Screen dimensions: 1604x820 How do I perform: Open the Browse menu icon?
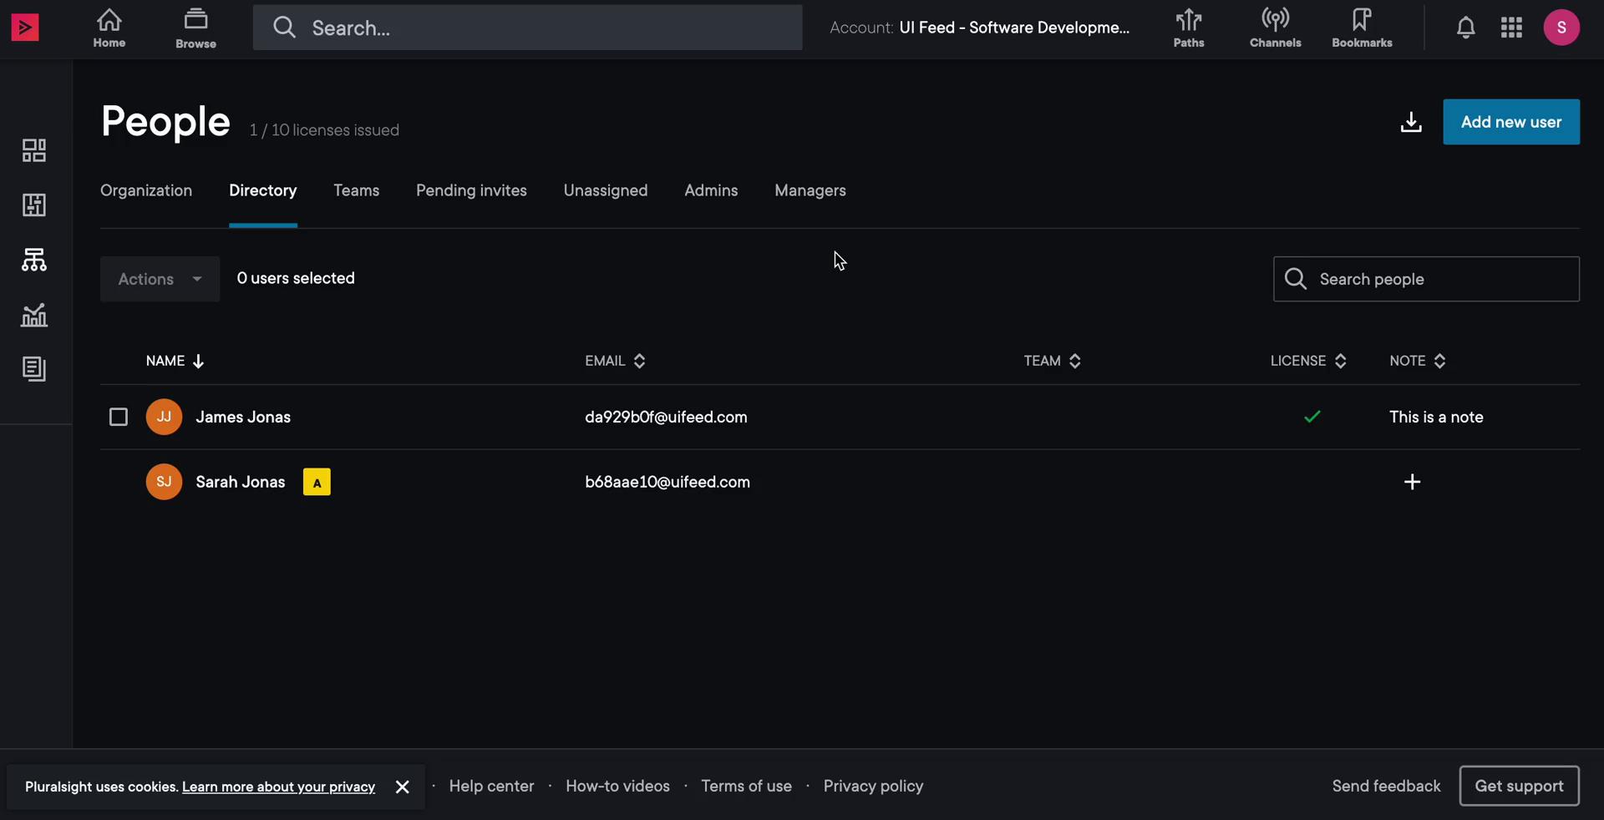(x=195, y=28)
